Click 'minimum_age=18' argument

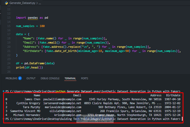click(90, 51)
